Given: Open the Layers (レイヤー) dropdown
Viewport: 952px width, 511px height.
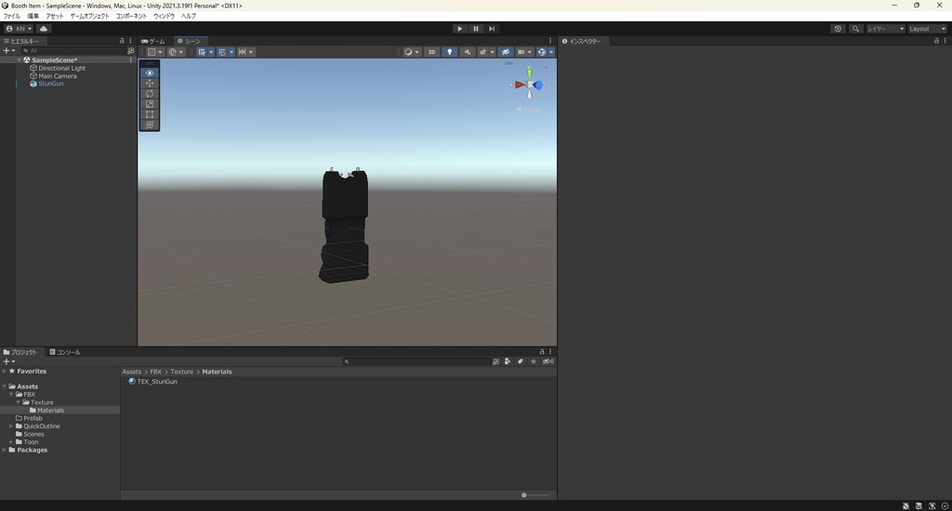Looking at the screenshot, I should click(885, 29).
